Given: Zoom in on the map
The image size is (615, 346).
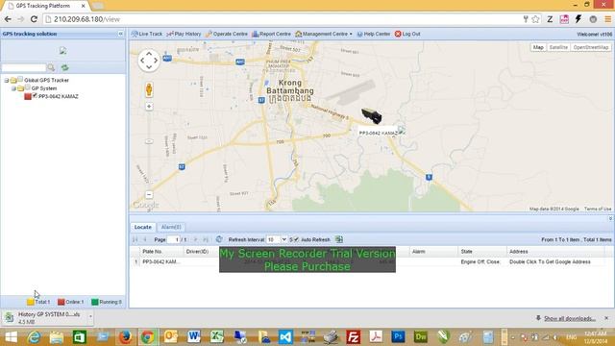Looking at the screenshot, I should pos(149,107).
